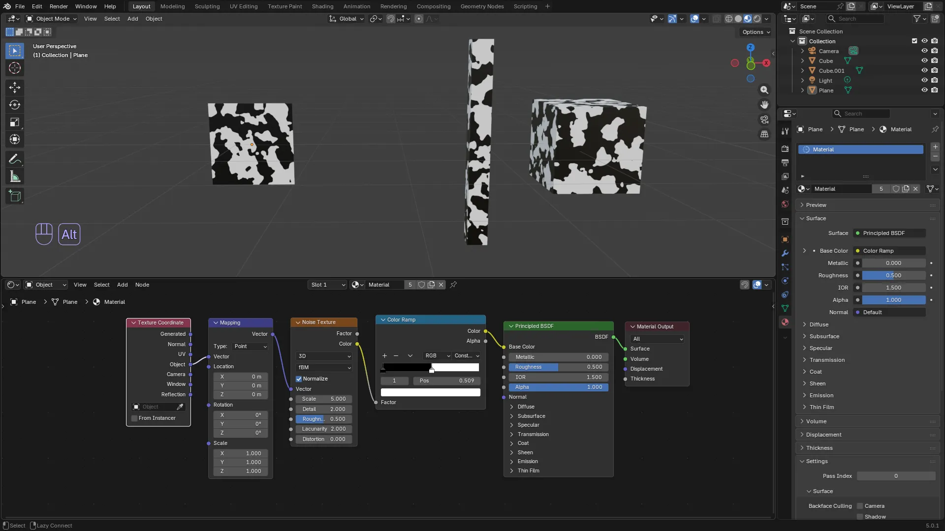Select the Move tool in toolbar
945x531 pixels.
tap(15, 88)
